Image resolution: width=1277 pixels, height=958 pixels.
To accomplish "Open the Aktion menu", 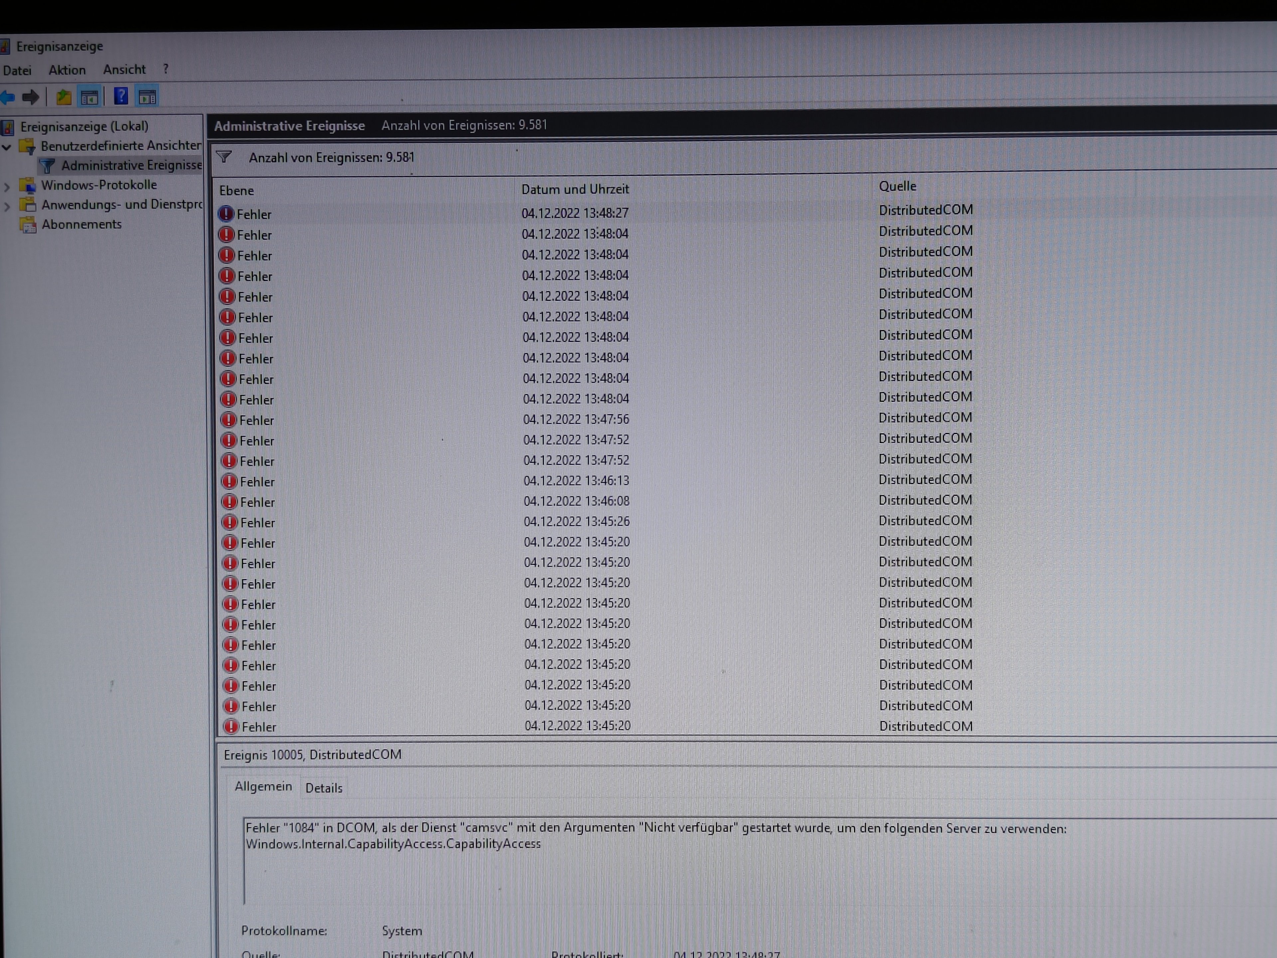I will coord(67,70).
